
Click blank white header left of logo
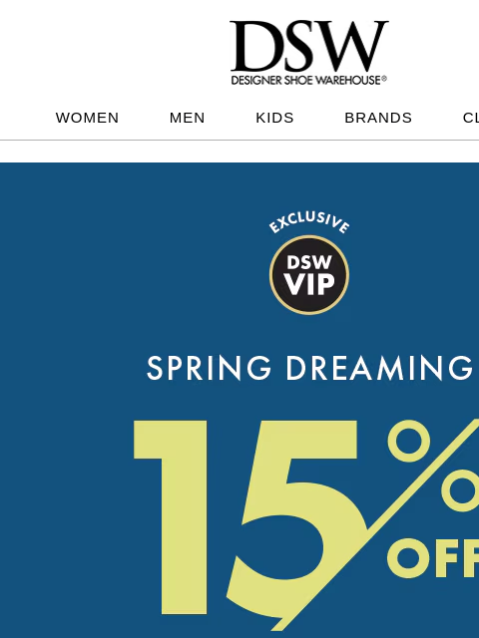pos(114,52)
